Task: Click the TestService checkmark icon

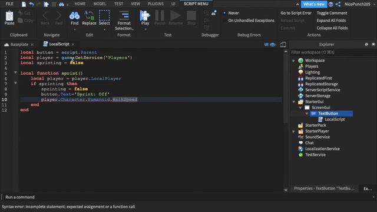Action: coord(300,154)
